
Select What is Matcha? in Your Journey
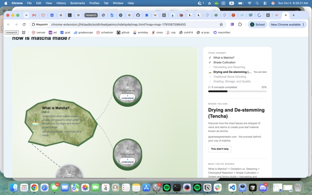224,58
